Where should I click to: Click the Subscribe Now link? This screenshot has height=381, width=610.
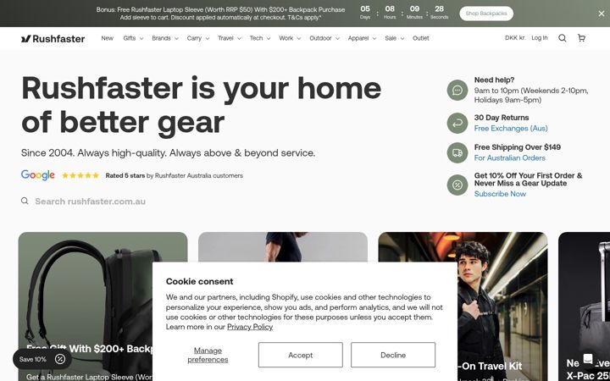(x=500, y=194)
